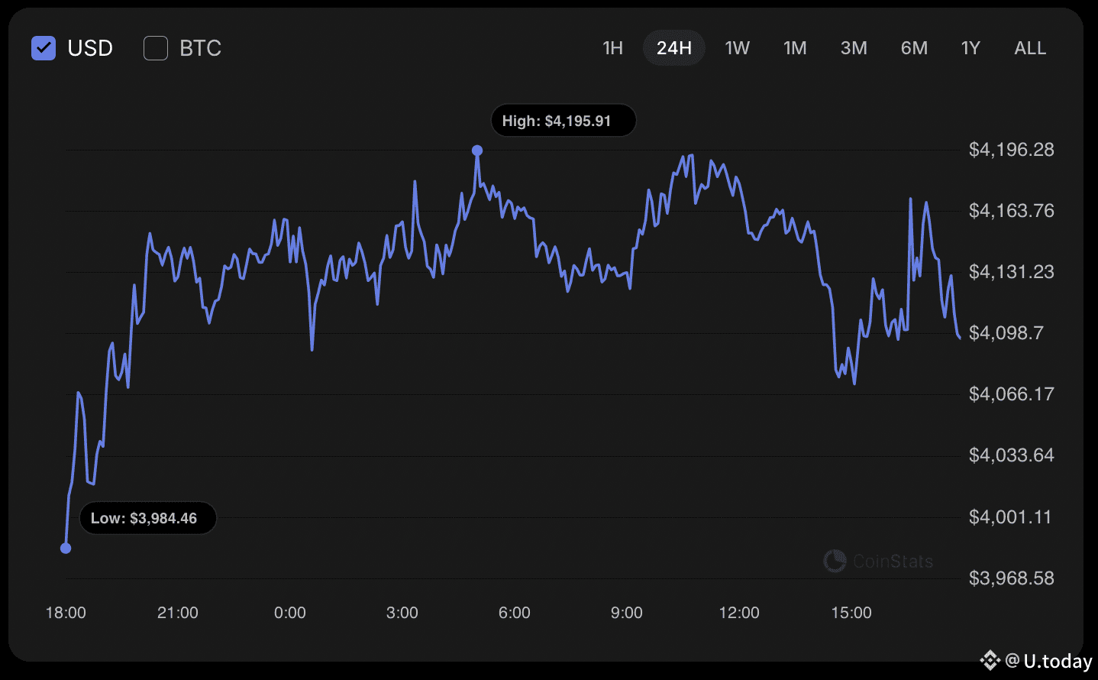
Task: Click the High: $4,195.91 tooltip label
Action: tap(564, 121)
